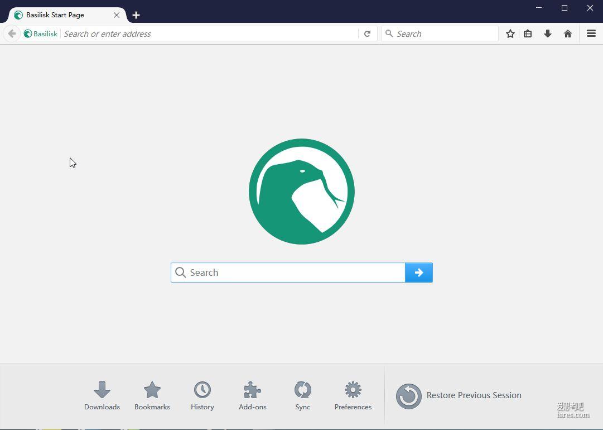
Task: Open the hamburger menu
Action: [591, 34]
